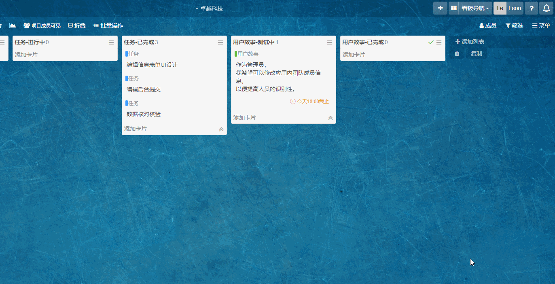The image size is (555, 284).
Task: Open the 卓越科技 project dropdown
Action: (x=209, y=8)
